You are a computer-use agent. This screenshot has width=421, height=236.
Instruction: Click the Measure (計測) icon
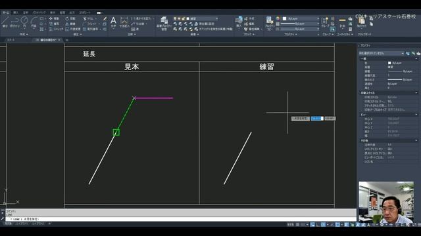(342, 22)
